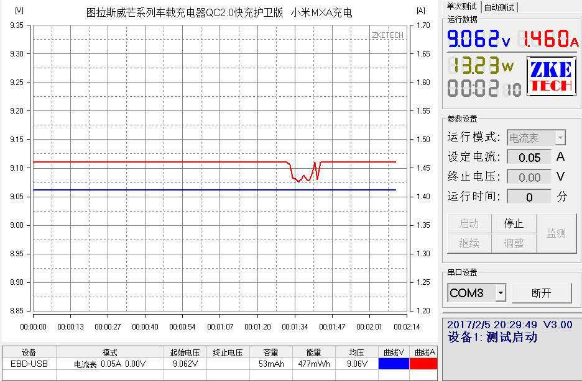Open the 运行模式 dropdown arrow

pyautogui.click(x=560, y=138)
